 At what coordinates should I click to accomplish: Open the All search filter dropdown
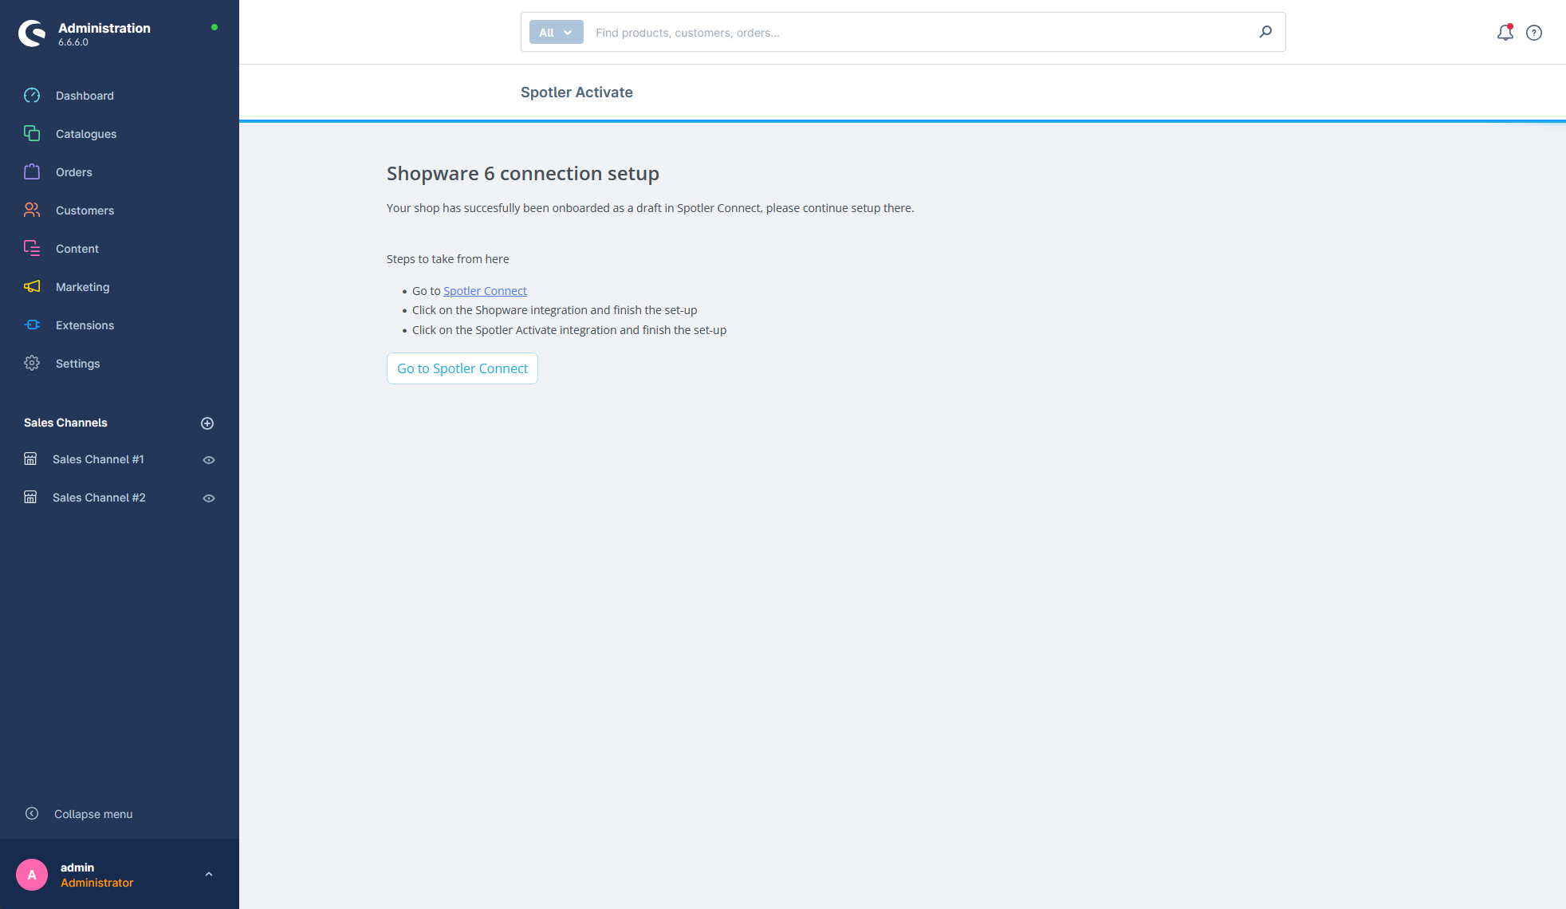[556, 33]
